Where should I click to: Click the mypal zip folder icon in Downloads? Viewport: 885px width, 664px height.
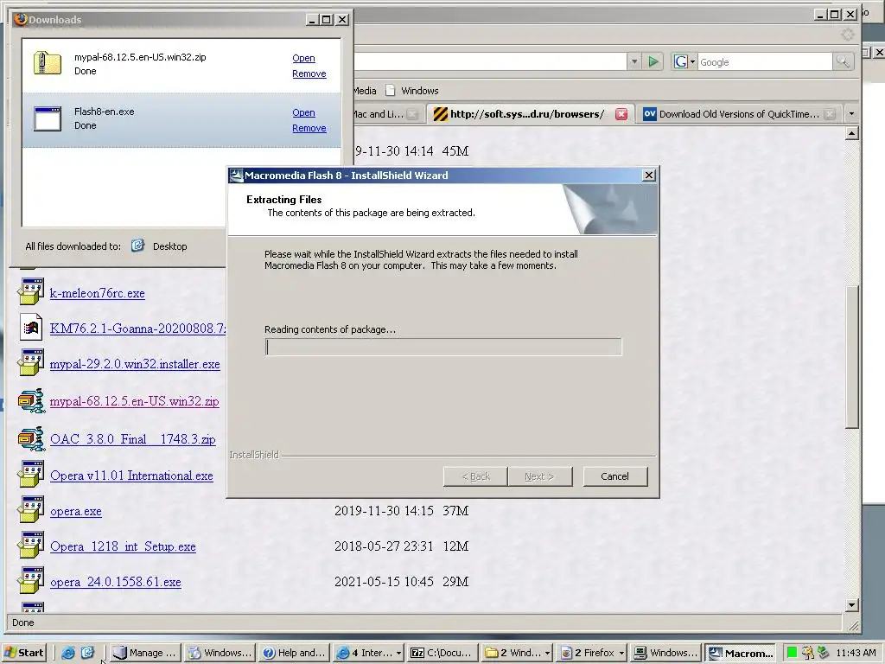[48, 62]
